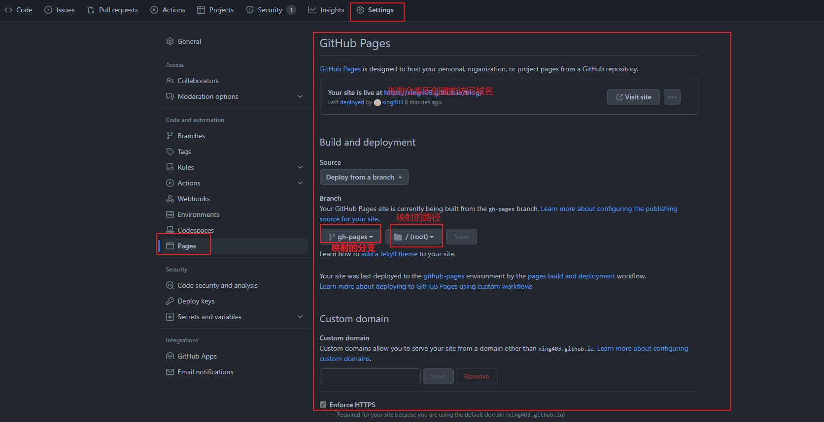824x422 pixels.
Task: Click the Visit site button
Action: 633,97
